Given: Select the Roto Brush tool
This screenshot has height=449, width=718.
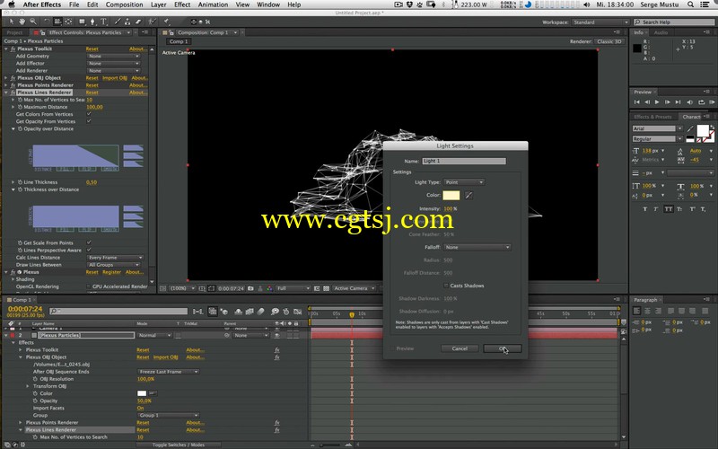Looking at the screenshot, I should point(152,22).
